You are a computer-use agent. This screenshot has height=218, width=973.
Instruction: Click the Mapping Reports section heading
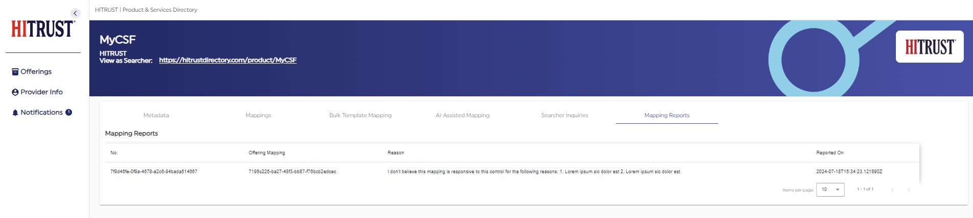[131, 133]
